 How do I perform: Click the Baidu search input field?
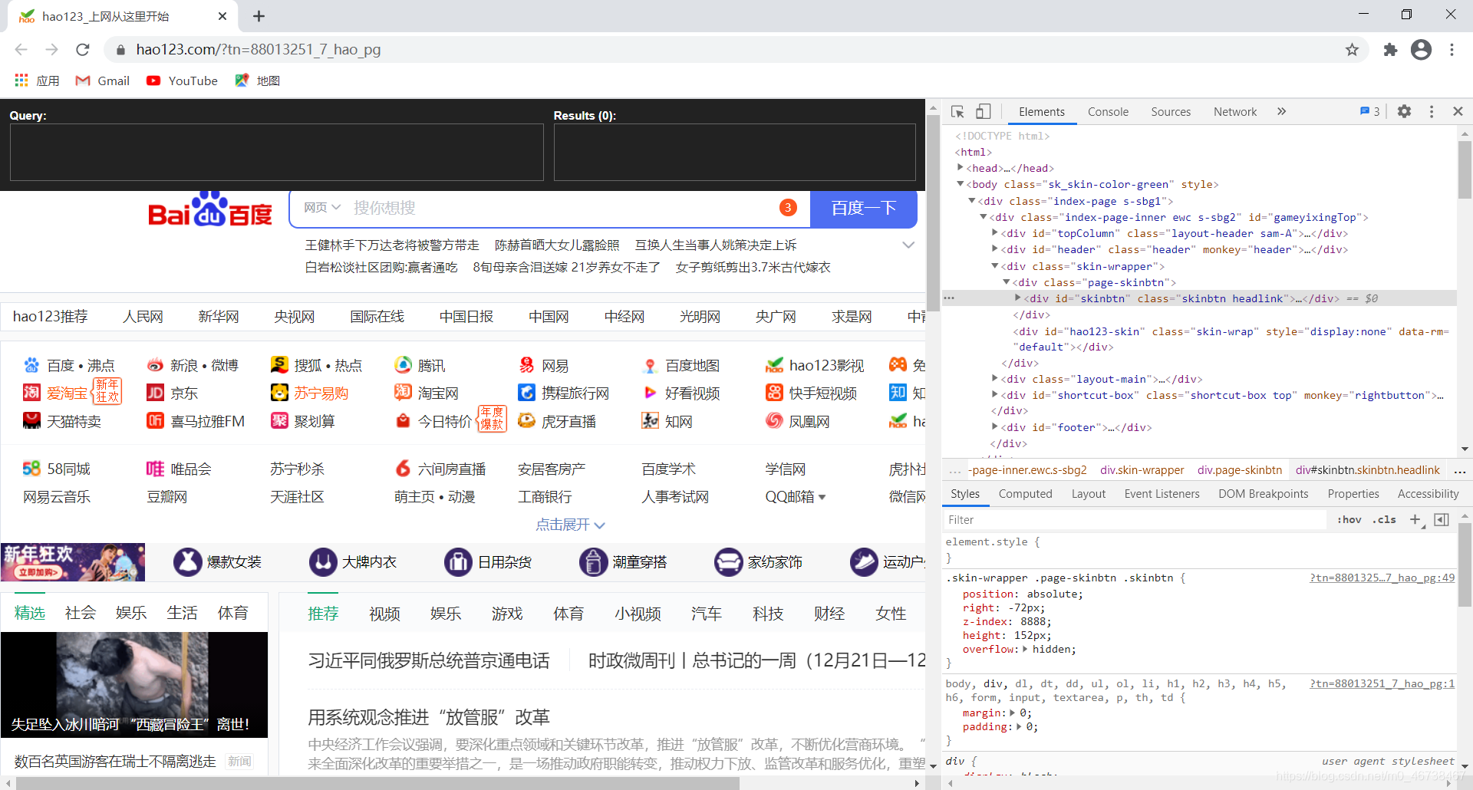(560, 208)
